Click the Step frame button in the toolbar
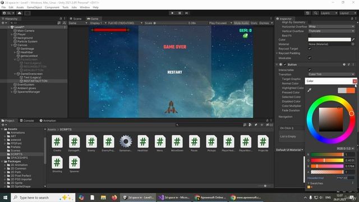The image size is (359, 202). [x=187, y=13]
